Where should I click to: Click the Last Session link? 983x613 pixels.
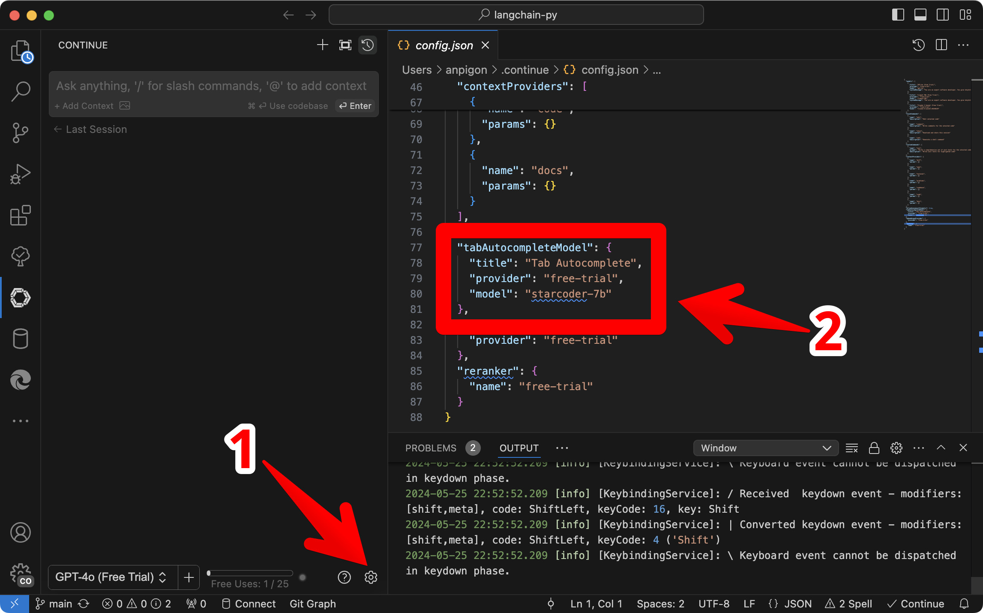tap(91, 129)
